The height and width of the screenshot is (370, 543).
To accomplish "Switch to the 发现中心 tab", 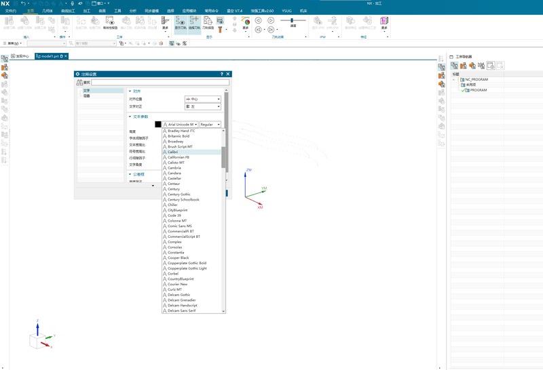I will (x=20, y=56).
